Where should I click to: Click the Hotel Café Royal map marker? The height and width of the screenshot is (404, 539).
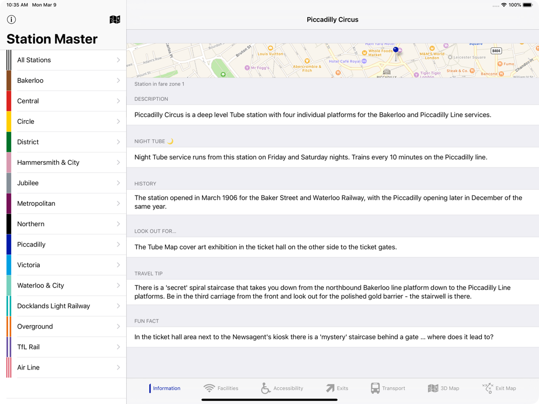(364, 61)
